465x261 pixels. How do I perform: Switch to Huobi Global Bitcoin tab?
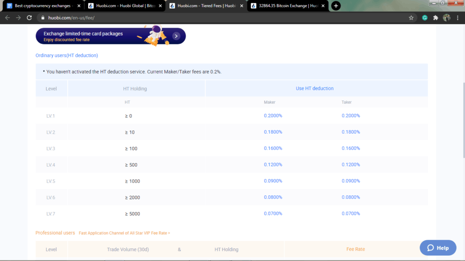[x=124, y=5]
